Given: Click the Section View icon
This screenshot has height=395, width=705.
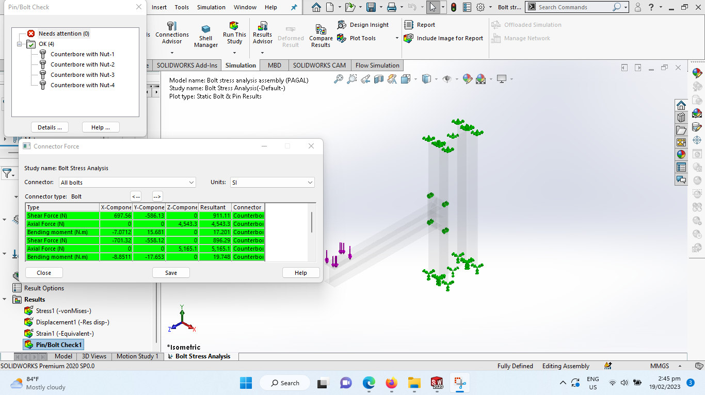Looking at the screenshot, I should pyautogui.click(x=379, y=79).
